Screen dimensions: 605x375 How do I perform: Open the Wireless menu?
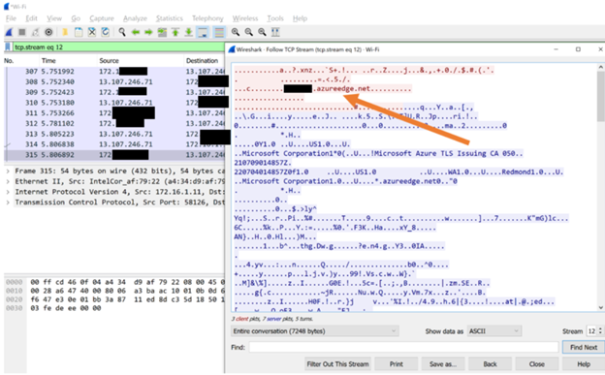(x=245, y=18)
